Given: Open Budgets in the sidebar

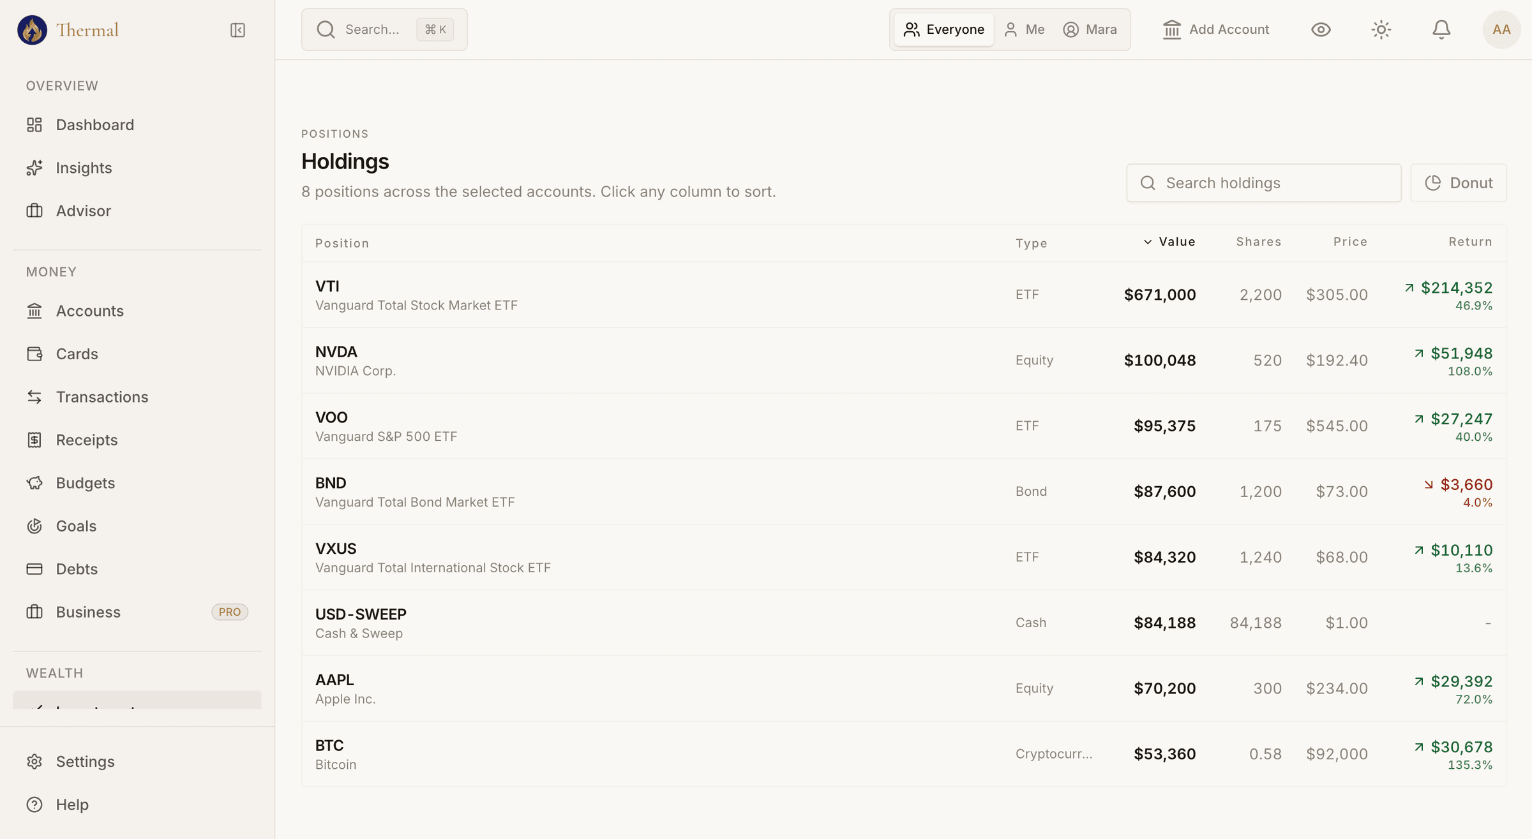Looking at the screenshot, I should [x=137, y=483].
